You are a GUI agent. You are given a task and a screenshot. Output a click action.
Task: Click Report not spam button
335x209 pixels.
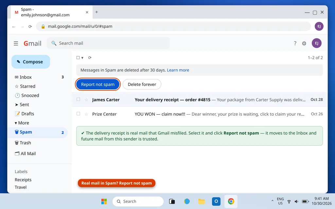click(x=97, y=84)
